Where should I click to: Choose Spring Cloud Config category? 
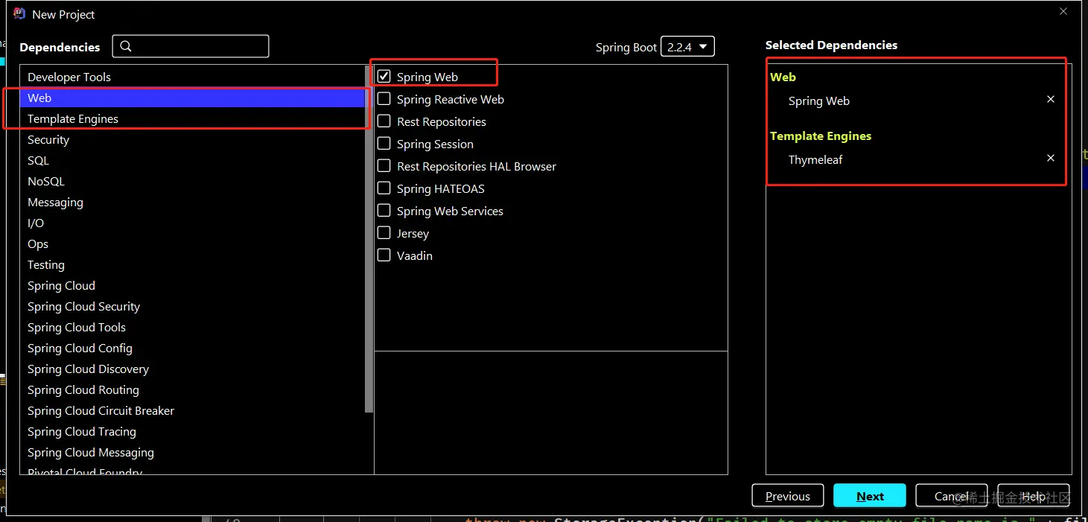(192, 348)
